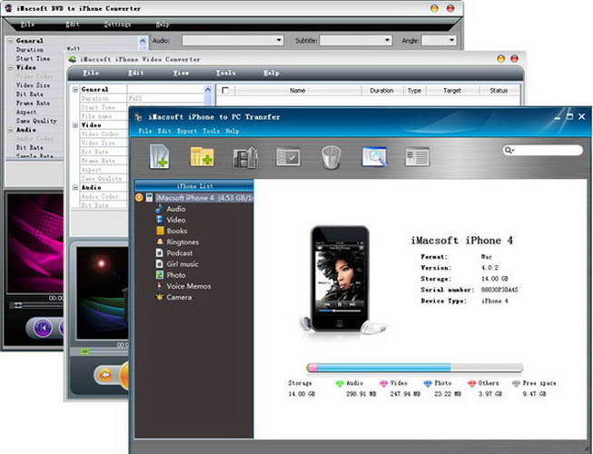593x454 pixels.
Task: Sort by Status column in Video Converter
Action: (x=499, y=91)
